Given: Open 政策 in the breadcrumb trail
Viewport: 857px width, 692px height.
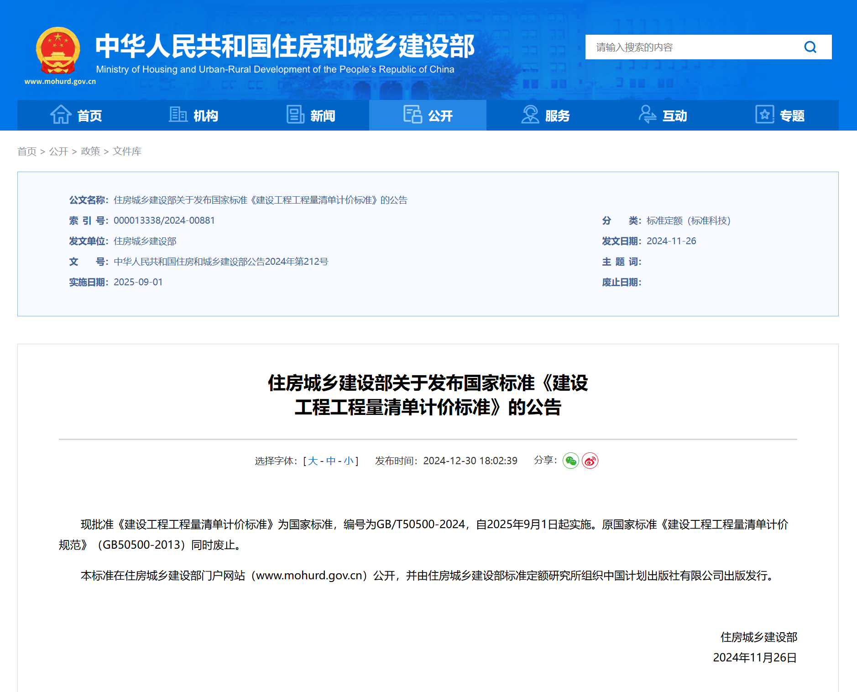Looking at the screenshot, I should (x=90, y=152).
